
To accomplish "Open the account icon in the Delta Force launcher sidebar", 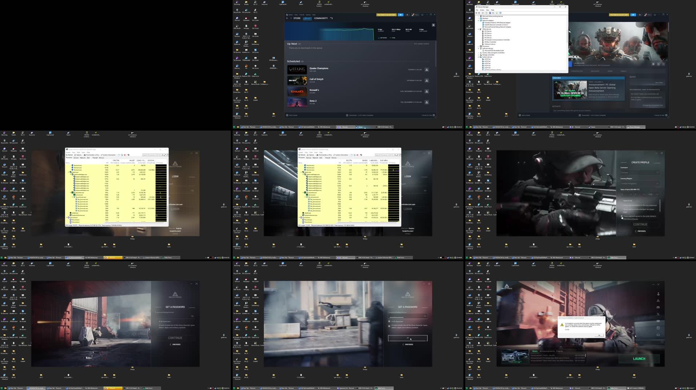I will pyautogui.click(x=658, y=294).
